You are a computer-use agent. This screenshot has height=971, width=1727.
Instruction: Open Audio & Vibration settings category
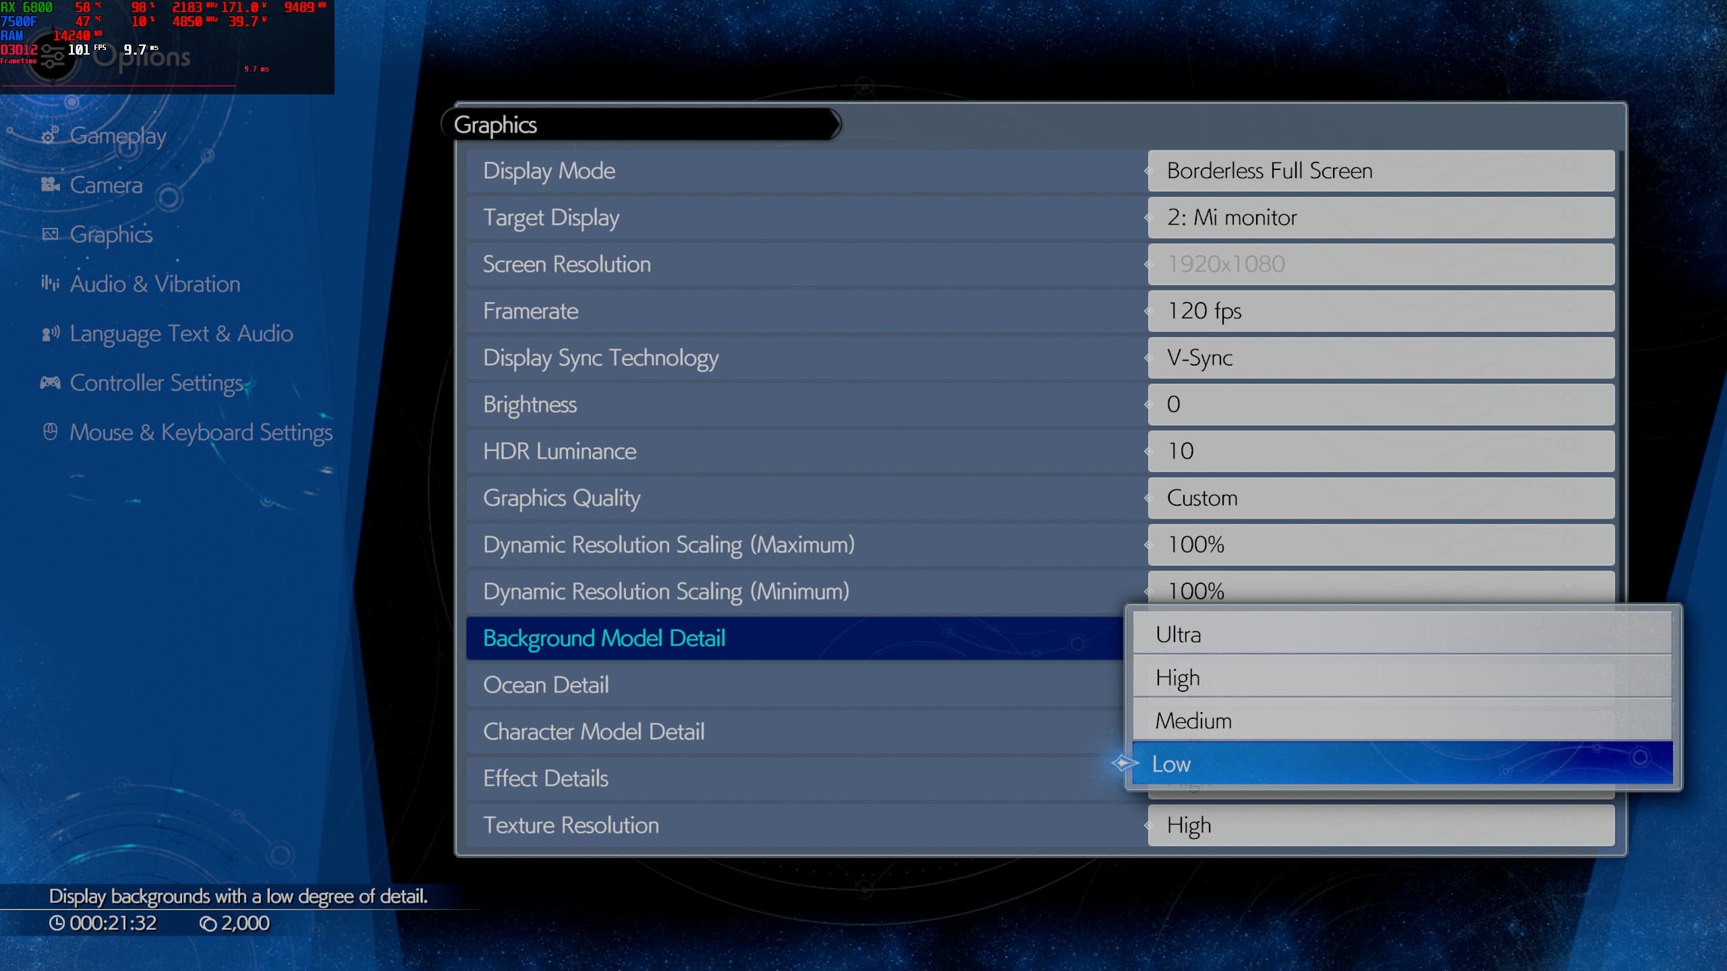(154, 284)
